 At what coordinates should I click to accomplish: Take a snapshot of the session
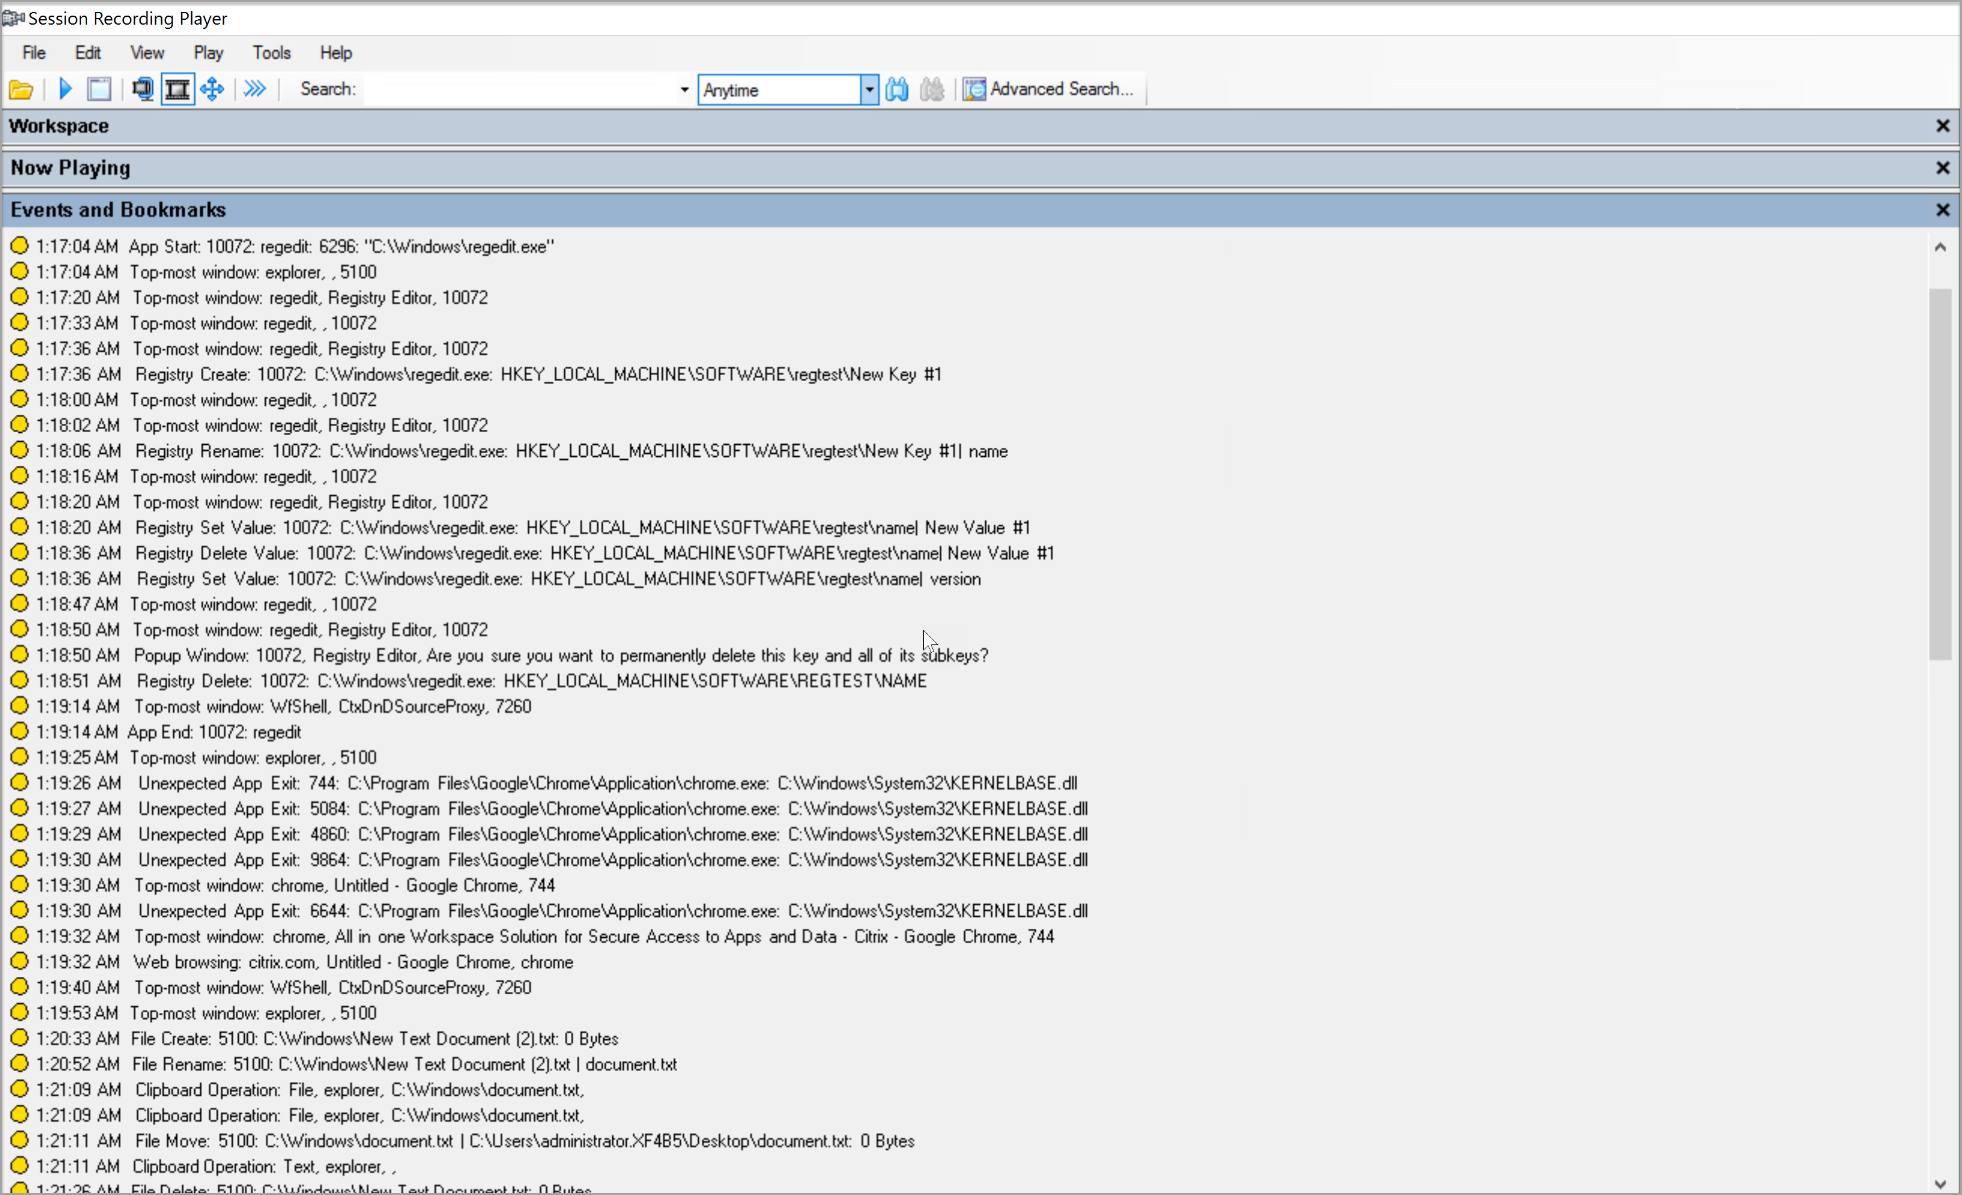pos(99,89)
